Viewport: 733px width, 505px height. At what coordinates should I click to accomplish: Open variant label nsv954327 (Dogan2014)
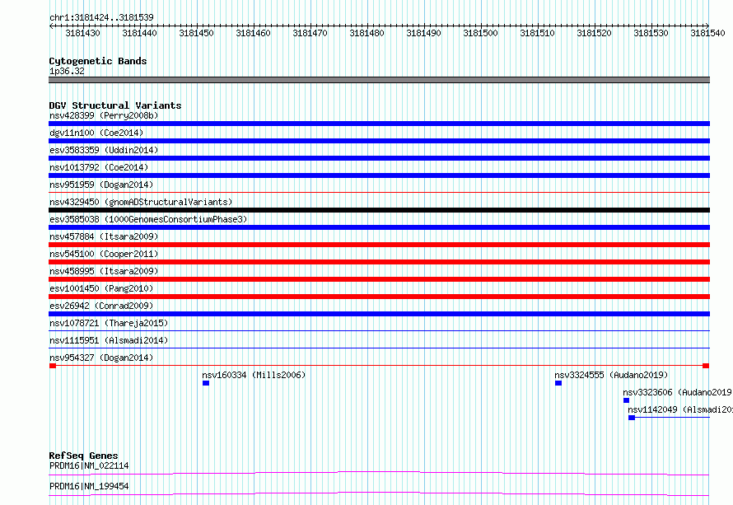(101, 358)
